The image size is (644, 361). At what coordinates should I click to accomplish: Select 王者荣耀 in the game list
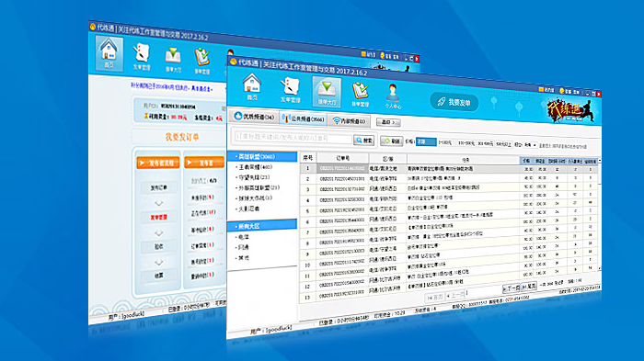click(255, 167)
